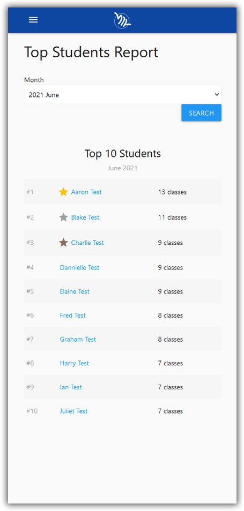The image size is (244, 511).
Task: Click the logo in the header
Action: (122, 20)
